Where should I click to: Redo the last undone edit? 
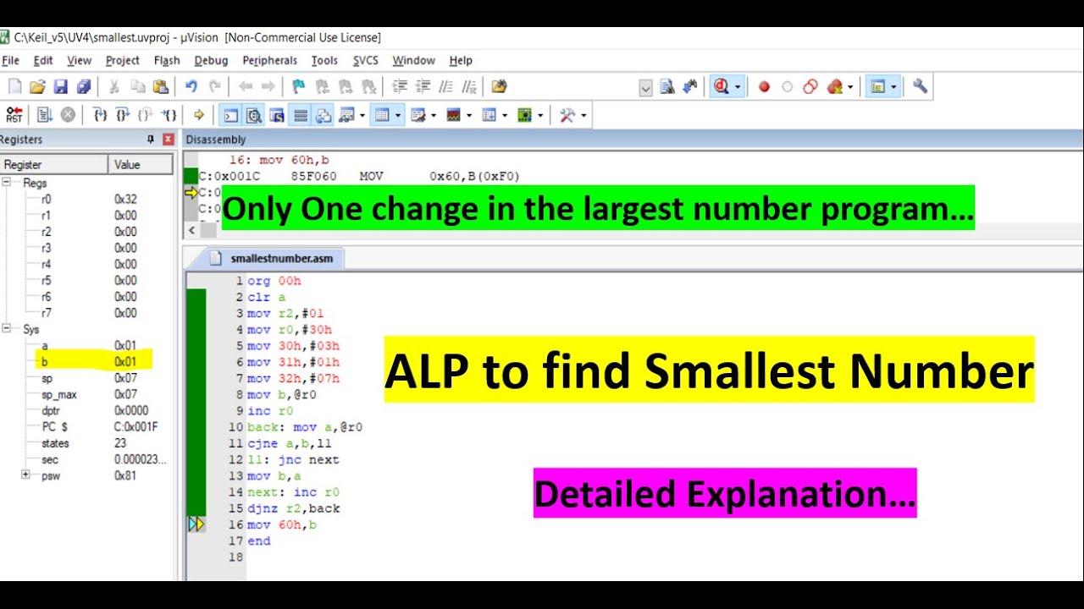[x=215, y=86]
